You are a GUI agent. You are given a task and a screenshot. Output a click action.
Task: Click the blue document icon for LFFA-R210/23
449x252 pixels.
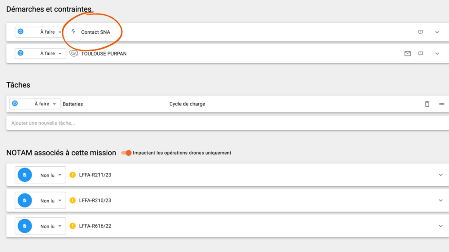point(25,200)
